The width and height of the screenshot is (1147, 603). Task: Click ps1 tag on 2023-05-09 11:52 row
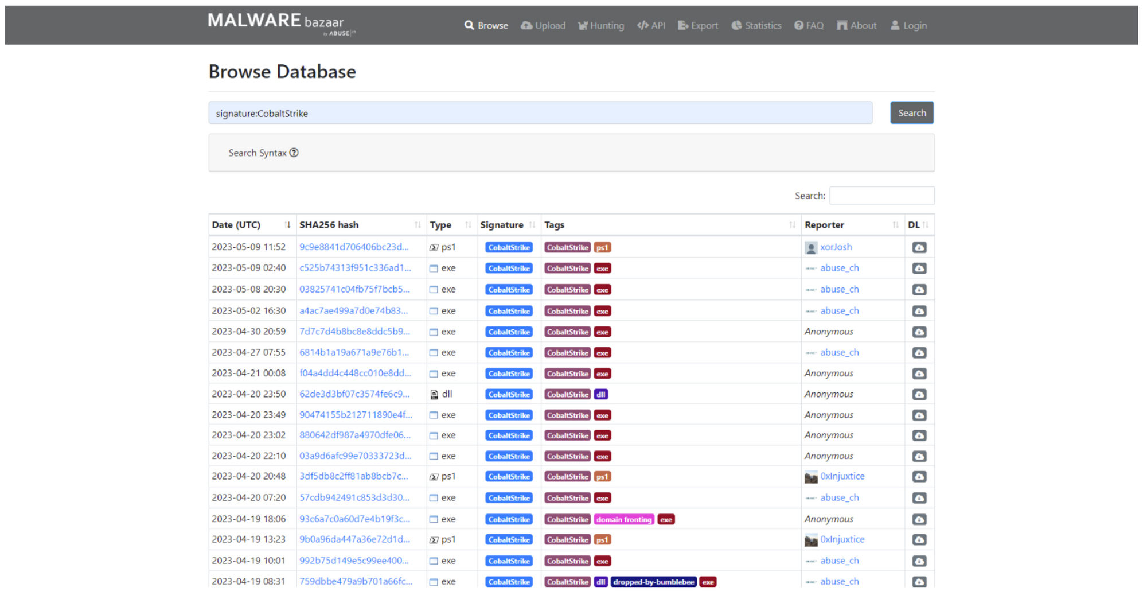(x=602, y=247)
